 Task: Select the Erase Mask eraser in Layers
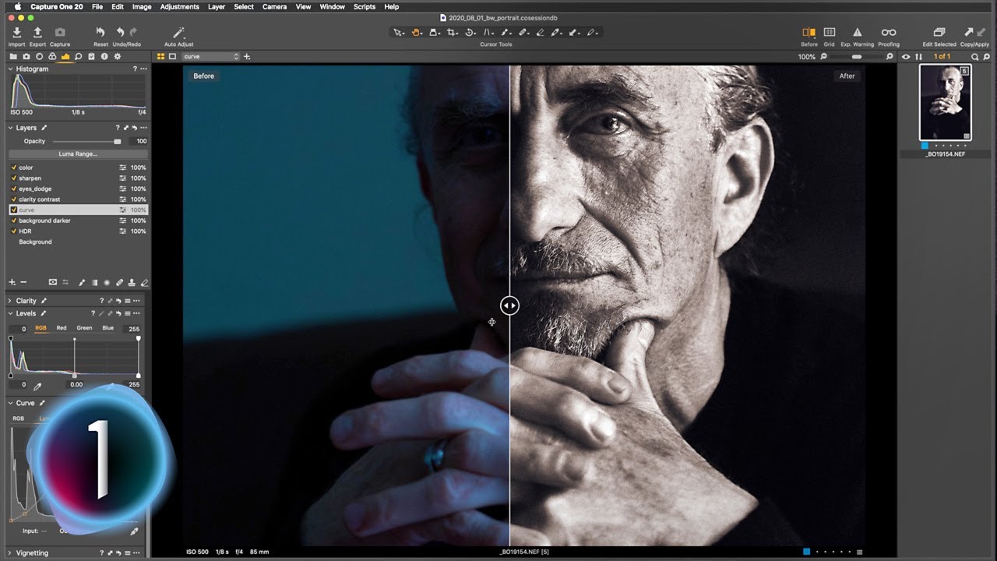145,282
